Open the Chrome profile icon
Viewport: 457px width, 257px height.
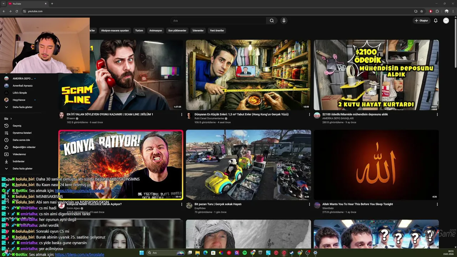[x=446, y=11]
